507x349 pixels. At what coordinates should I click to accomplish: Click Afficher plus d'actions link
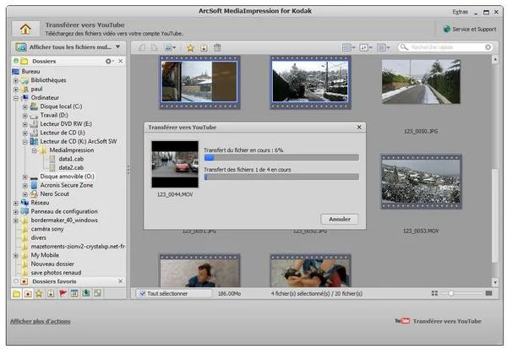click(41, 321)
